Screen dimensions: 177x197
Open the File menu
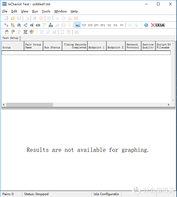5,11
